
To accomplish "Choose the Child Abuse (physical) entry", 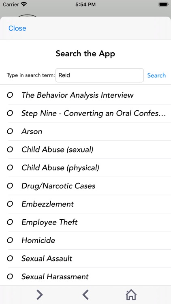I will (x=85, y=168).
